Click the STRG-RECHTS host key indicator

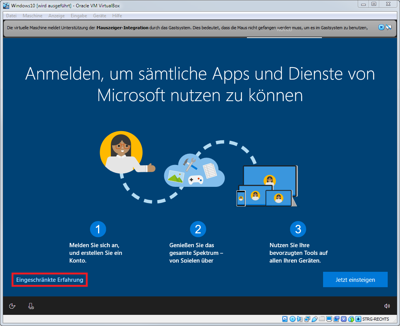375,319
